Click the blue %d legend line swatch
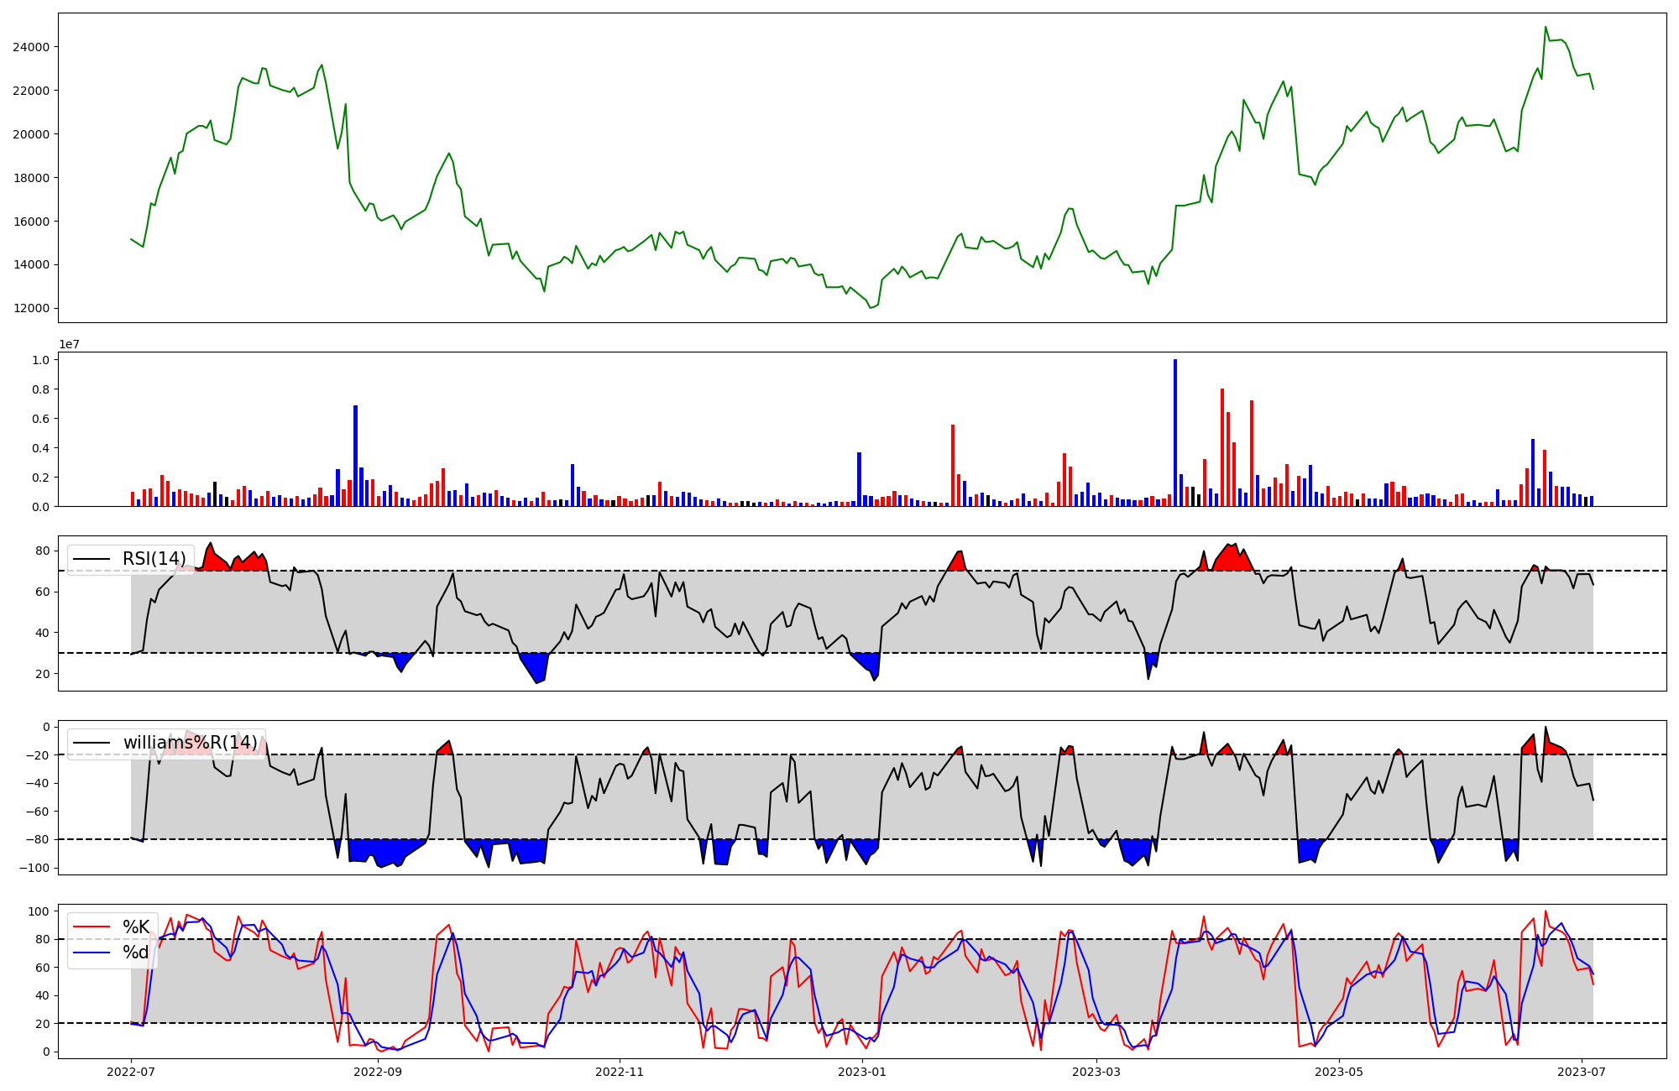 [x=92, y=953]
